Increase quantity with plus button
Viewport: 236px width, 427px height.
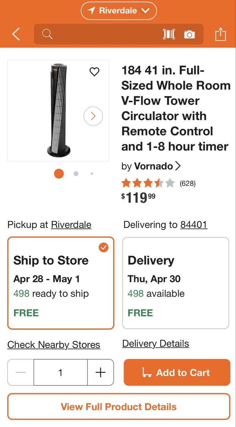point(101,372)
